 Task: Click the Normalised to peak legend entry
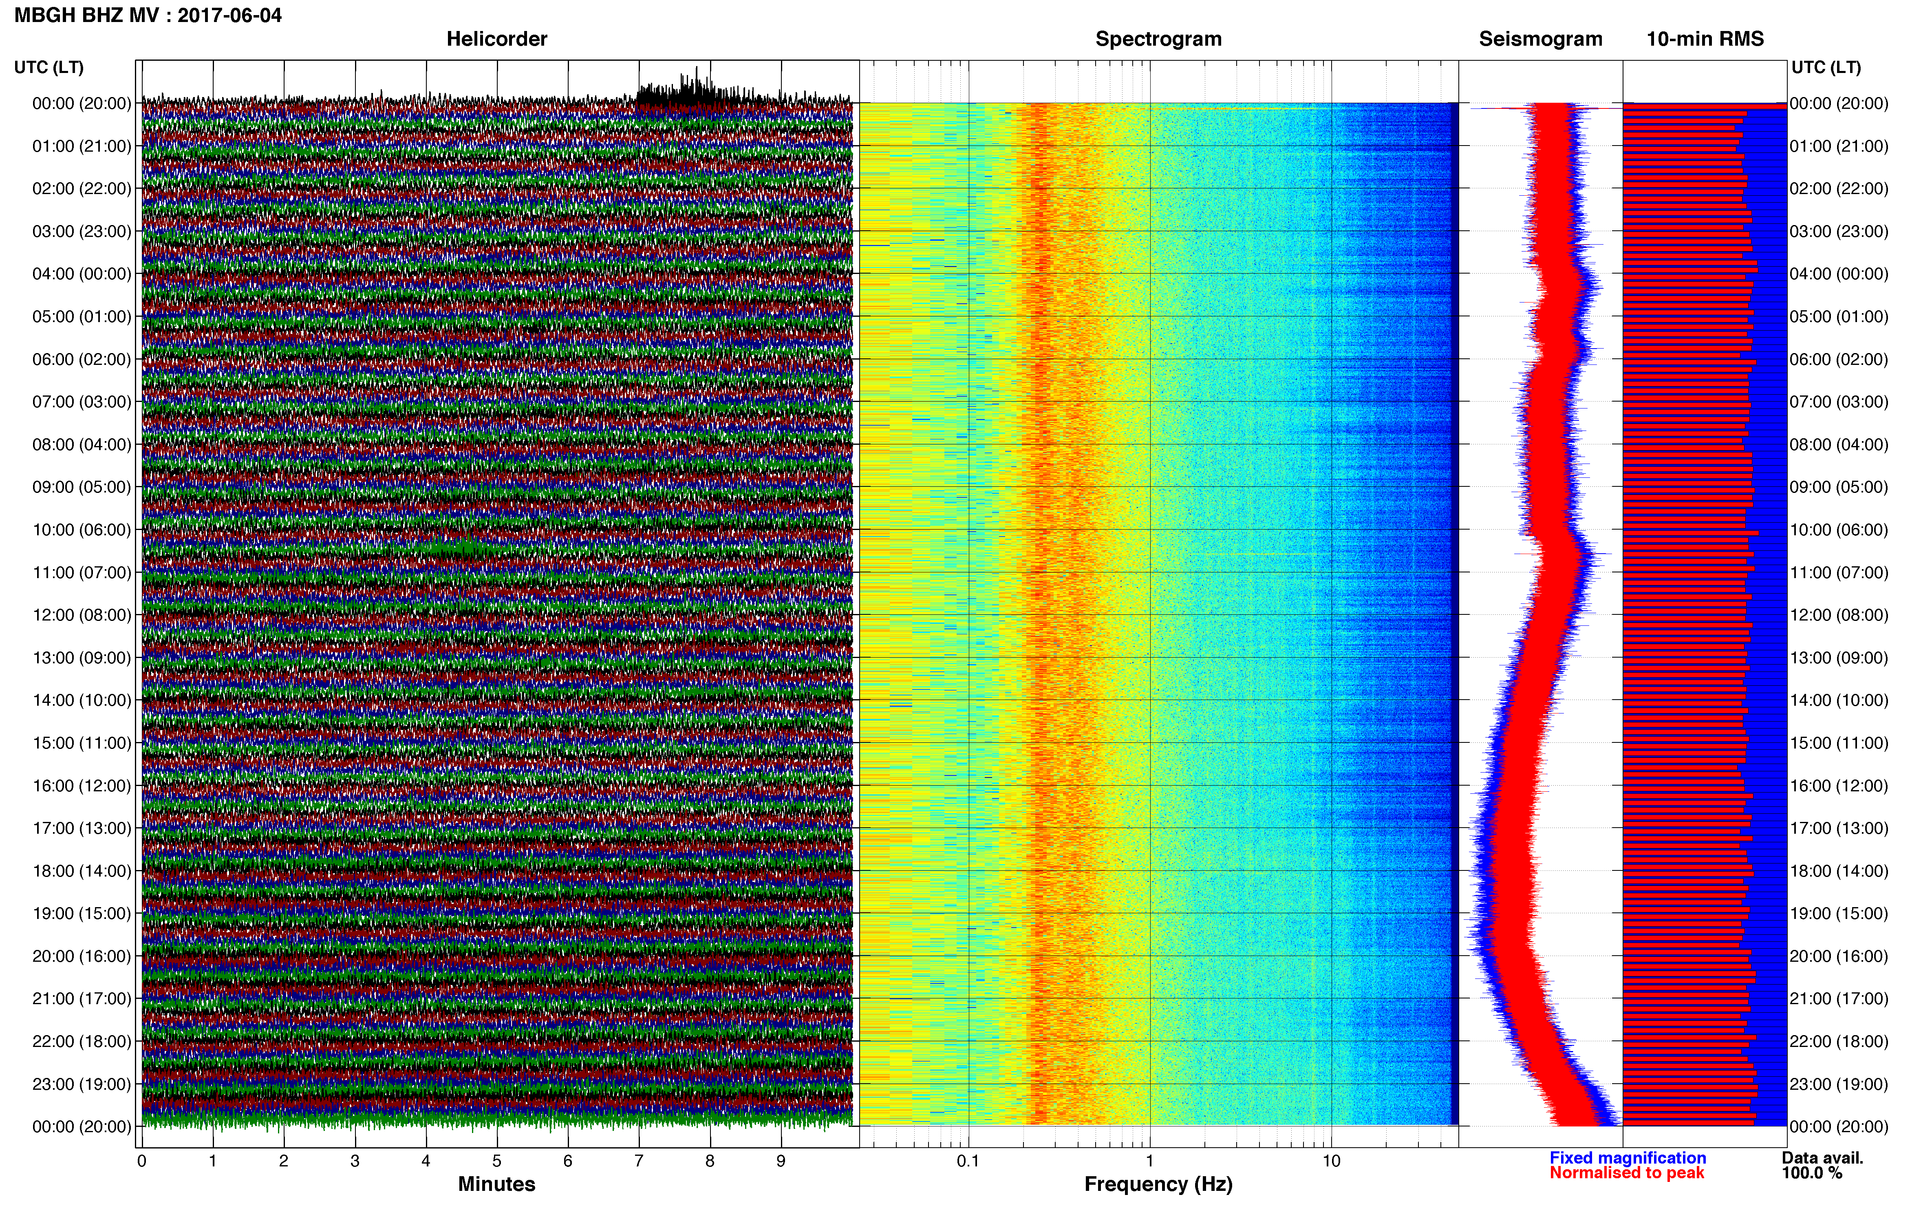[1627, 1173]
